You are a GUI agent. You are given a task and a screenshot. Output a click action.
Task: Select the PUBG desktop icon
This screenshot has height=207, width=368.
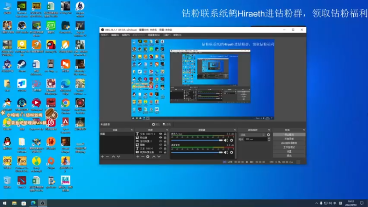point(36,9)
